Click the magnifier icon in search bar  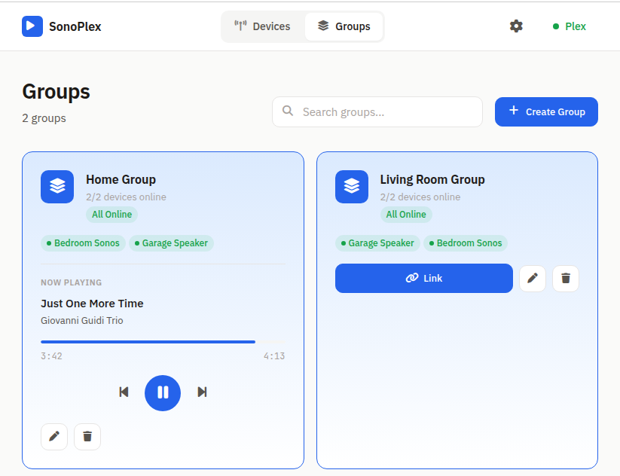[288, 111]
